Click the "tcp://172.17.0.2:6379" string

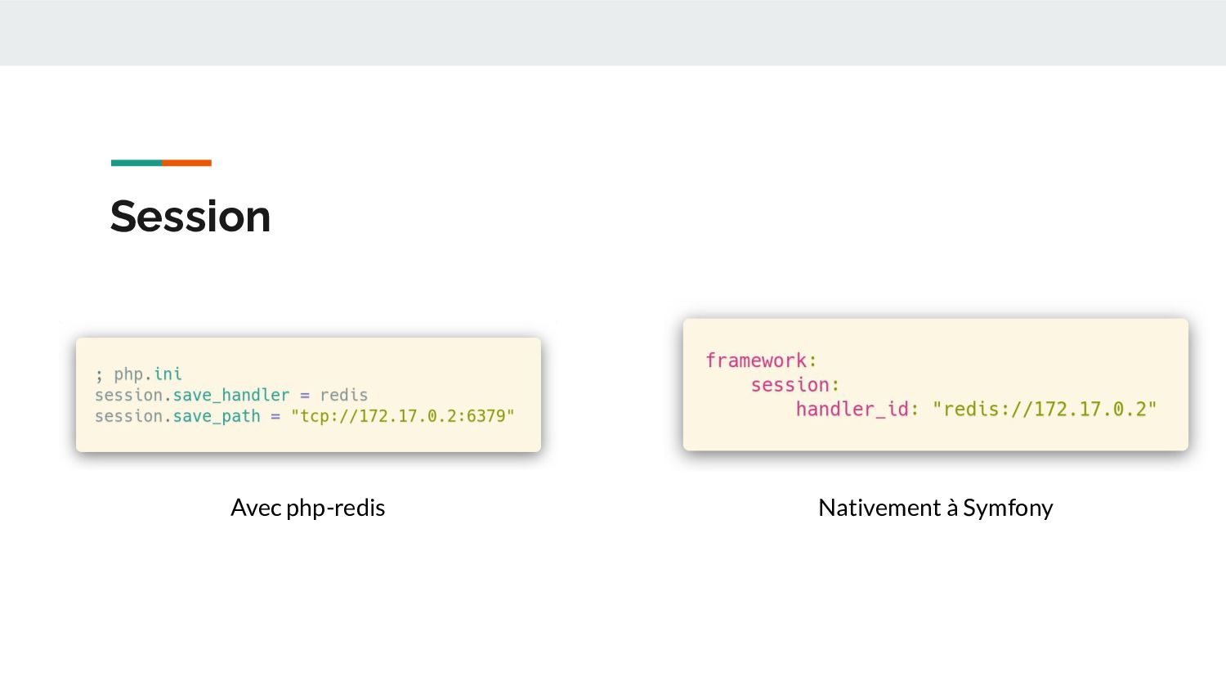coord(402,416)
